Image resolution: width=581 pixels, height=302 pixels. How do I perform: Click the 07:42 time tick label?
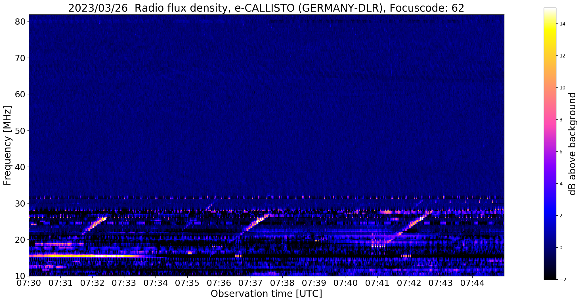[x=409, y=283]
